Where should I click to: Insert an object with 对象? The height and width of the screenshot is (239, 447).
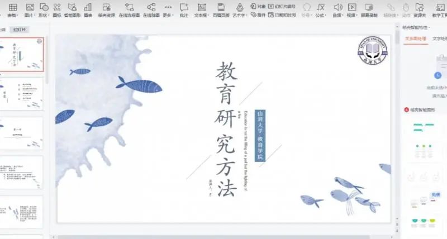258,6
